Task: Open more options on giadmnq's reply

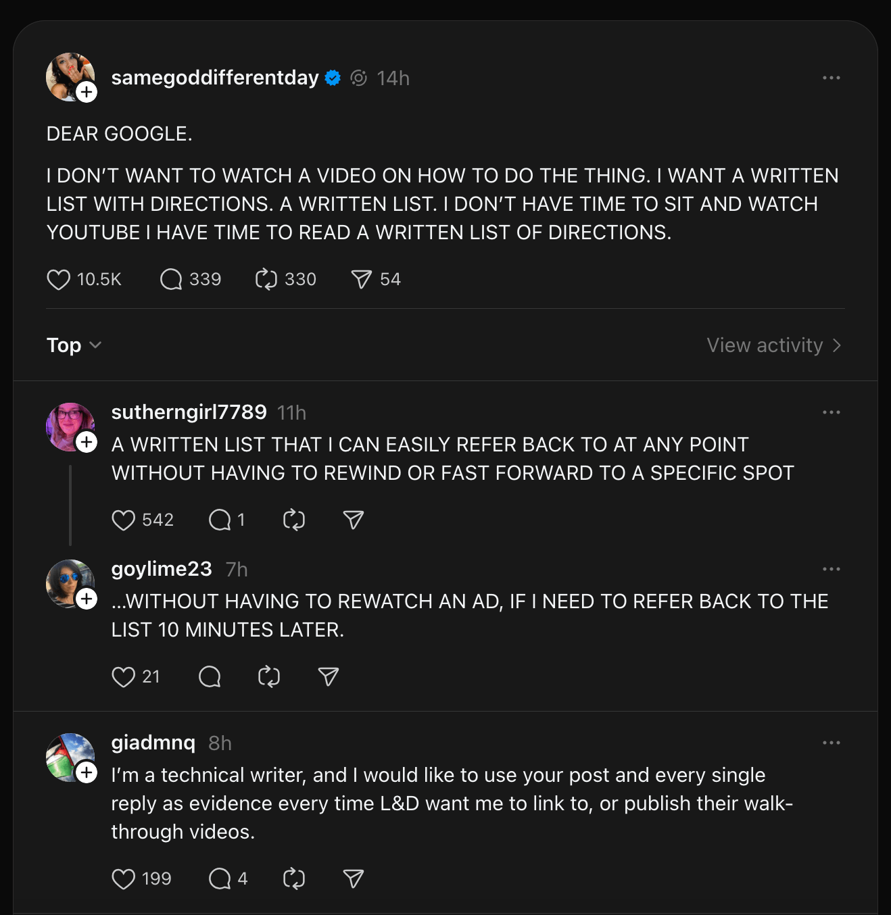Action: click(x=831, y=743)
